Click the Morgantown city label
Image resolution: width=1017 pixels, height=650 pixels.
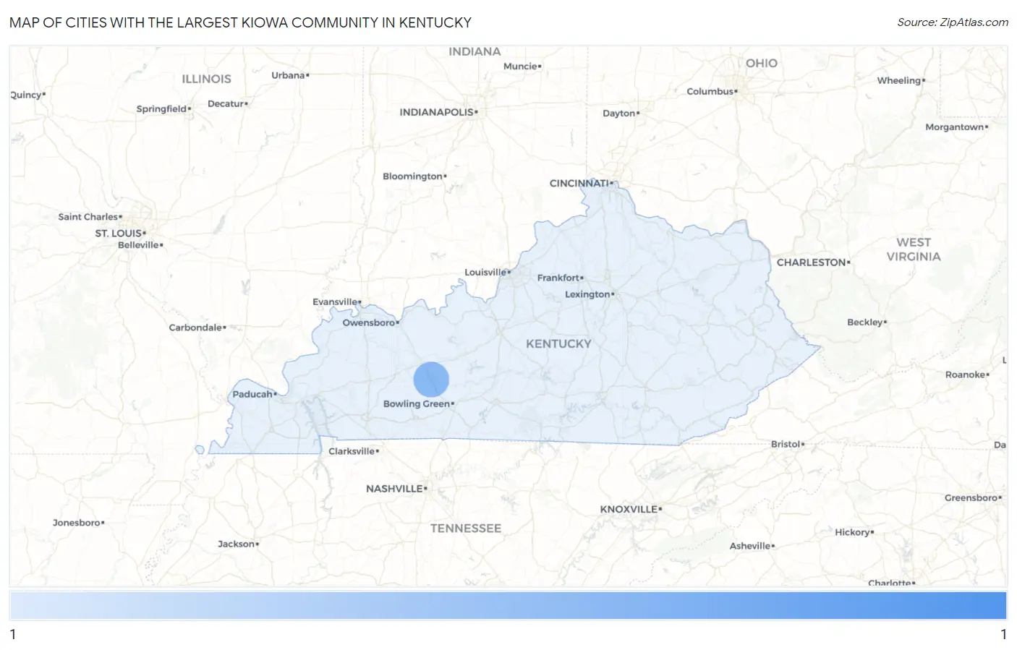coord(955,127)
